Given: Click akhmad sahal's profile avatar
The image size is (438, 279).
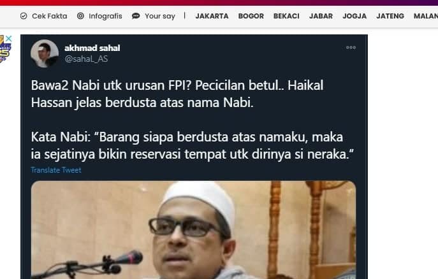Looking at the screenshot, I should [45, 54].
